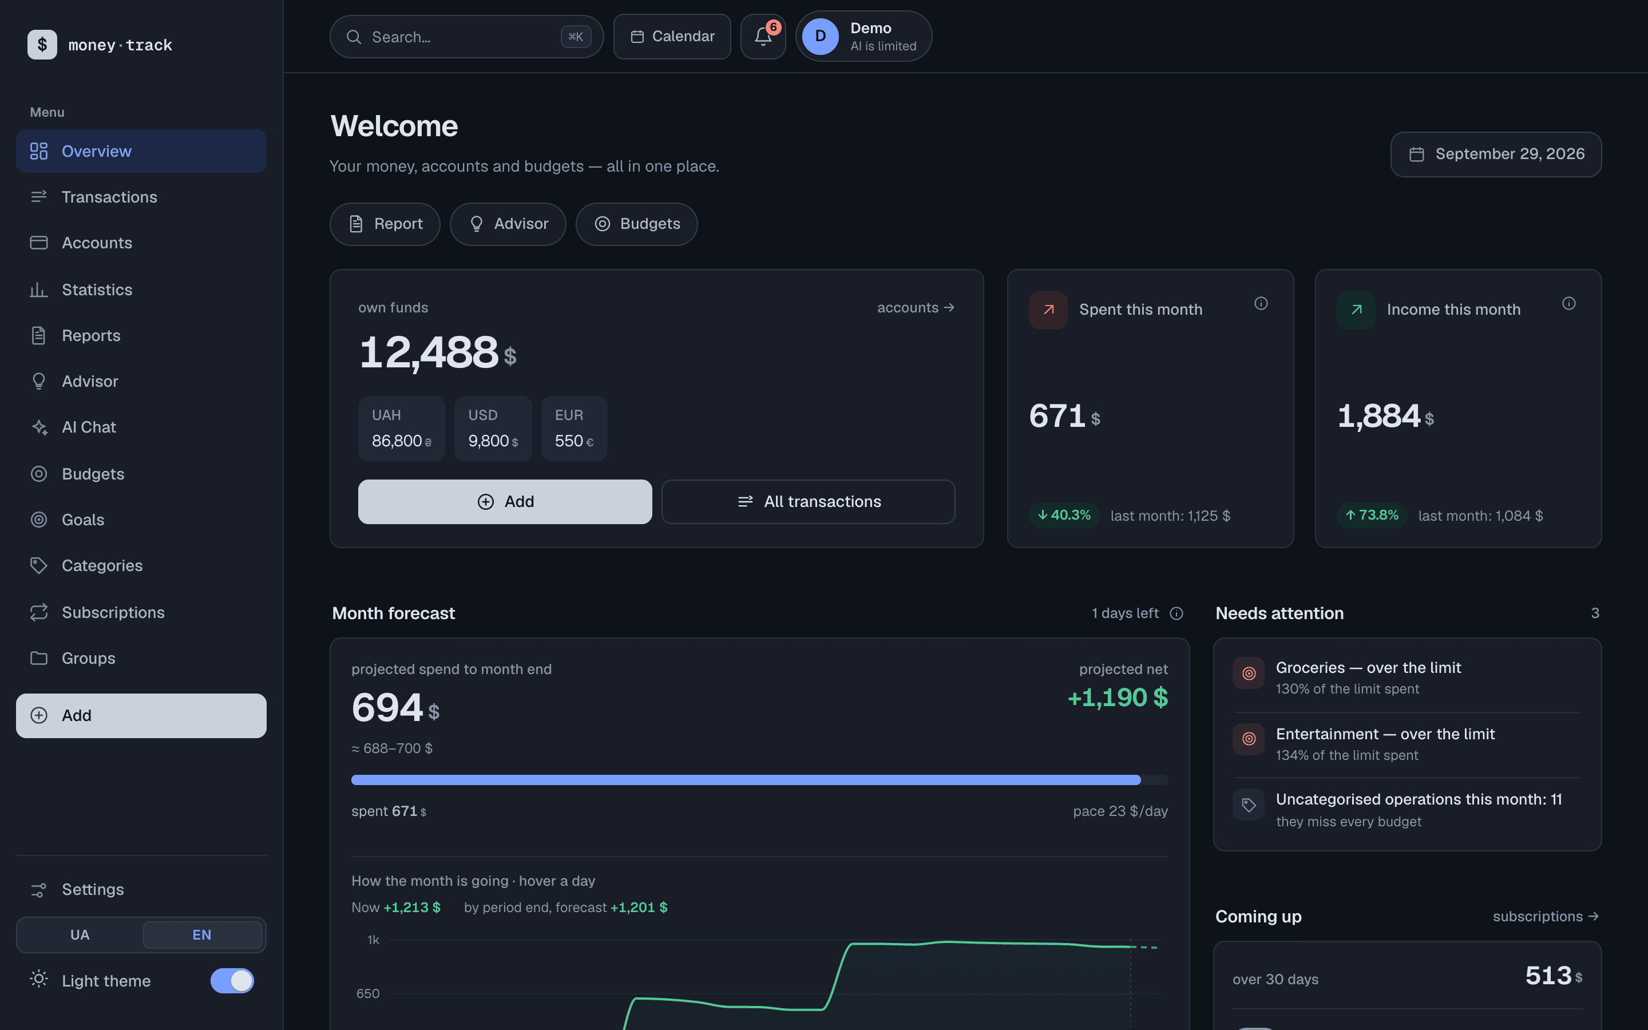Click the Accounts card icon in sidebar

click(x=39, y=243)
